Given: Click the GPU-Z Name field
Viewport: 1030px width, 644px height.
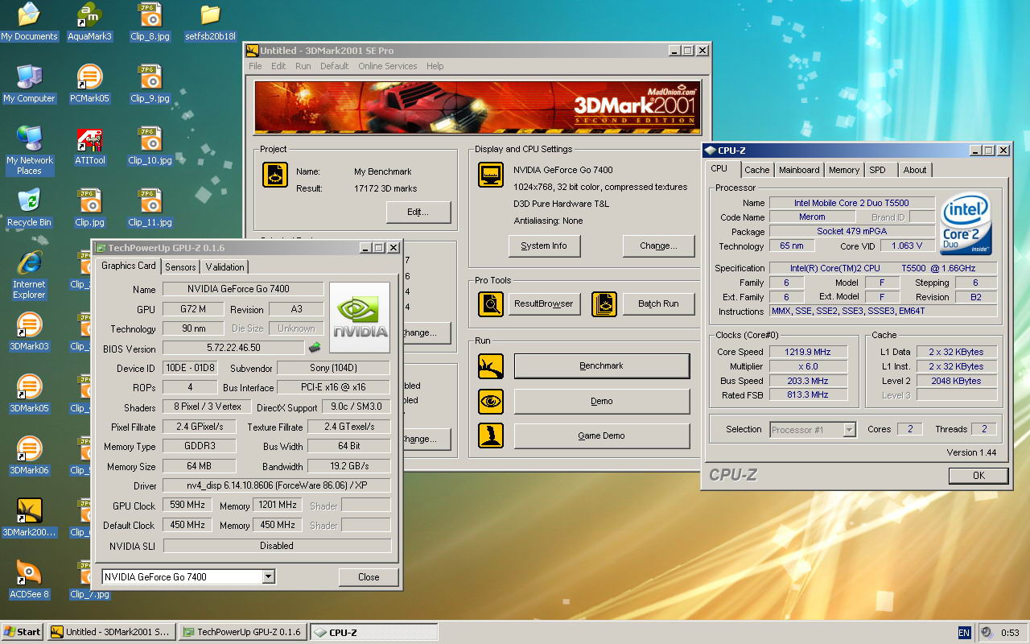Looking at the screenshot, I should click(x=243, y=289).
